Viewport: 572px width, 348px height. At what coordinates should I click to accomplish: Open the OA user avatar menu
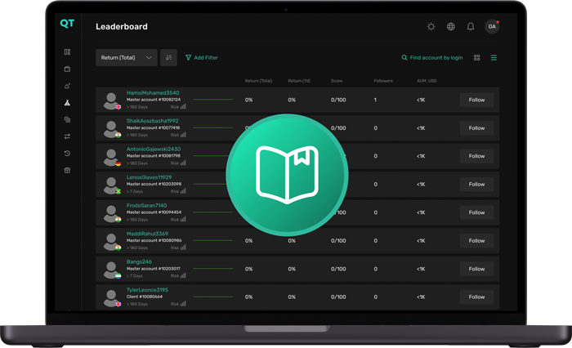click(492, 27)
